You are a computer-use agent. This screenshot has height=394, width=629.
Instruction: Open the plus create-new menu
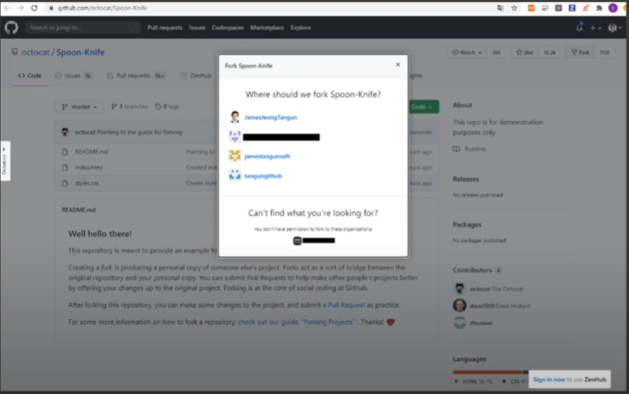(x=595, y=28)
